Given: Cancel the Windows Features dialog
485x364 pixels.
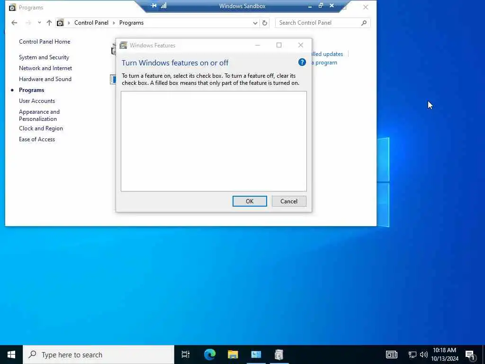Looking at the screenshot, I should point(289,201).
